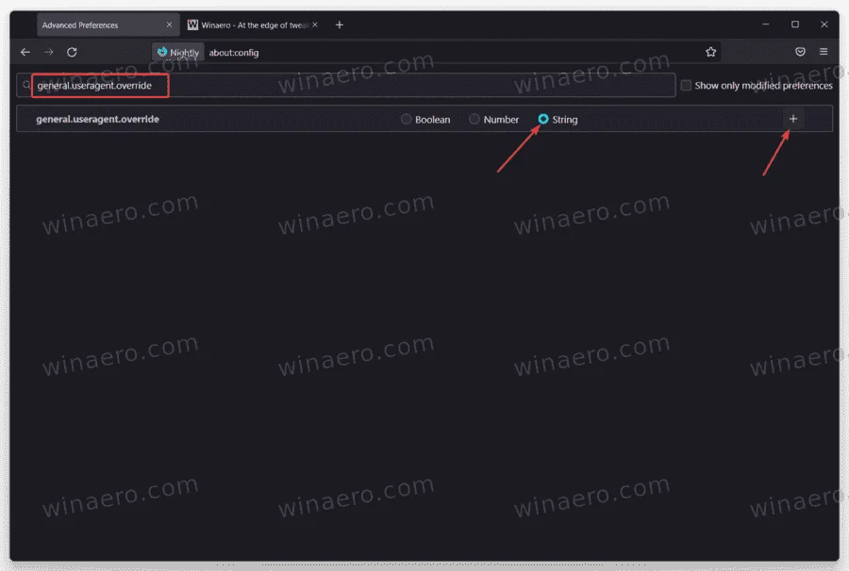The width and height of the screenshot is (849, 571).
Task: Select the String radio option
Action: [x=543, y=119]
